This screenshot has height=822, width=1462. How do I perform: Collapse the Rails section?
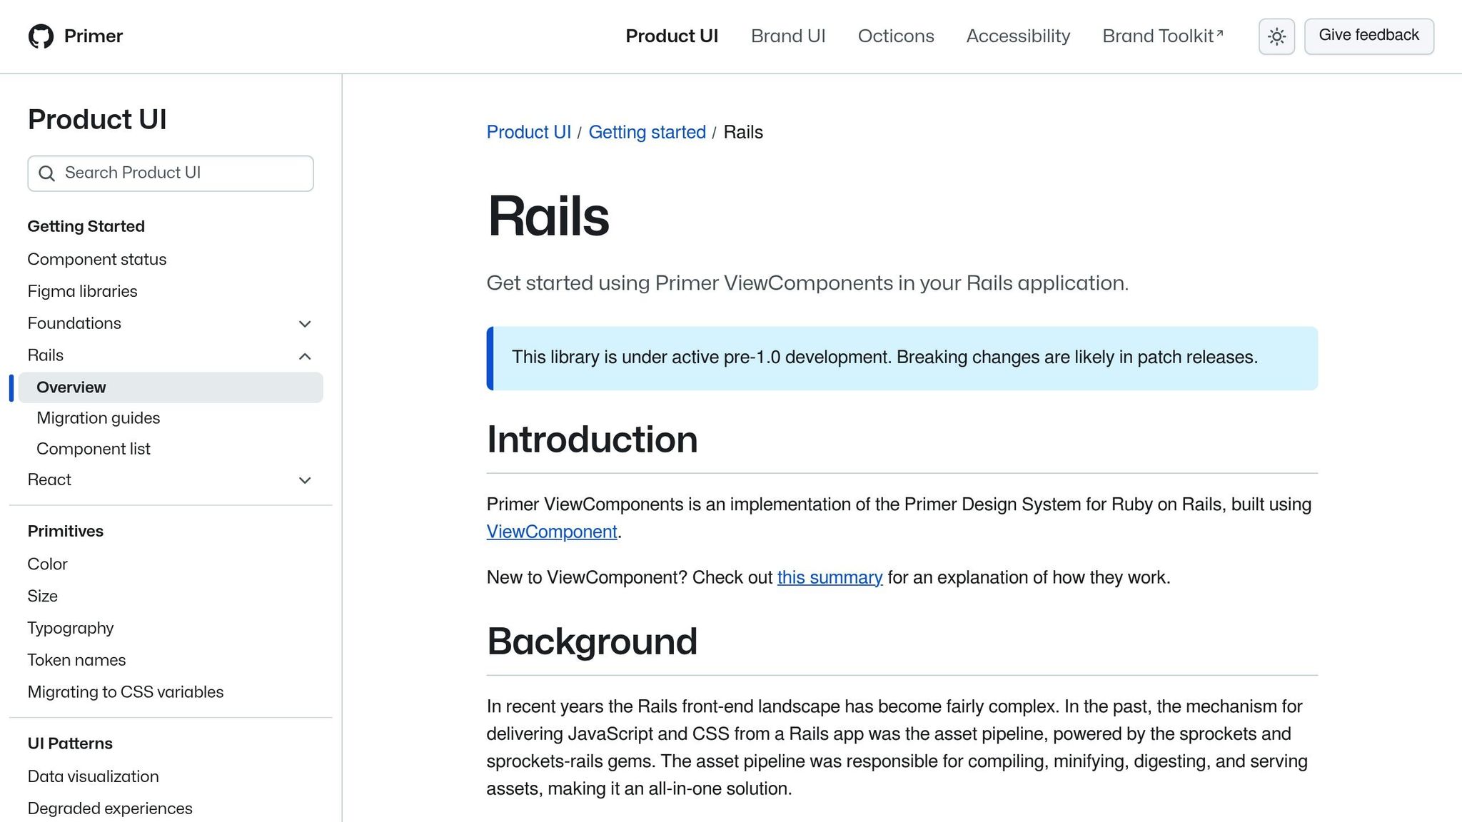(305, 356)
